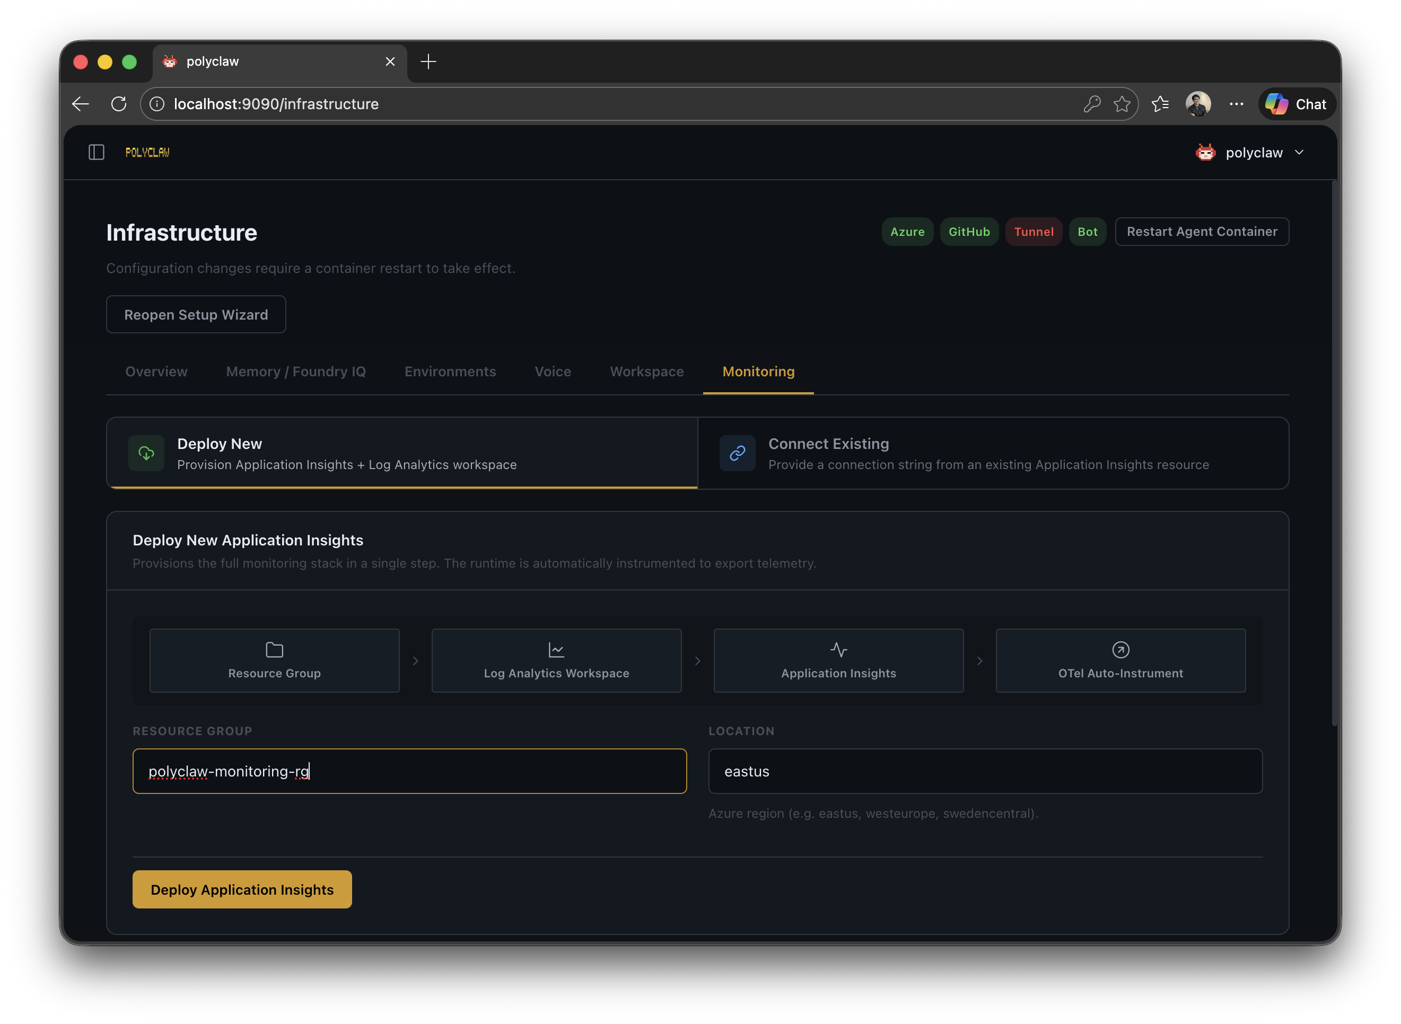Click the link icon on the Connect Existing card

click(738, 453)
